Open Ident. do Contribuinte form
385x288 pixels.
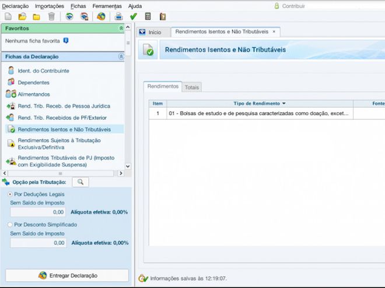(x=43, y=71)
